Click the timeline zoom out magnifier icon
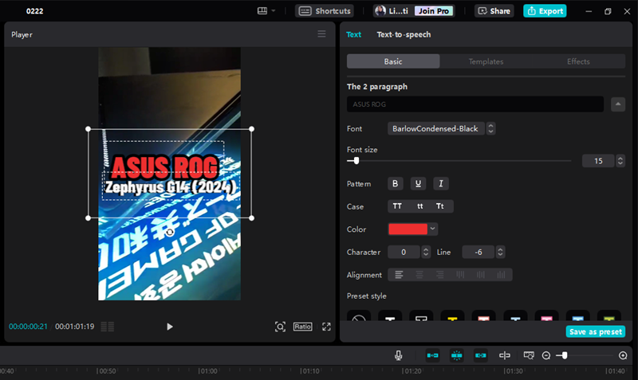 [x=546, y=355]
